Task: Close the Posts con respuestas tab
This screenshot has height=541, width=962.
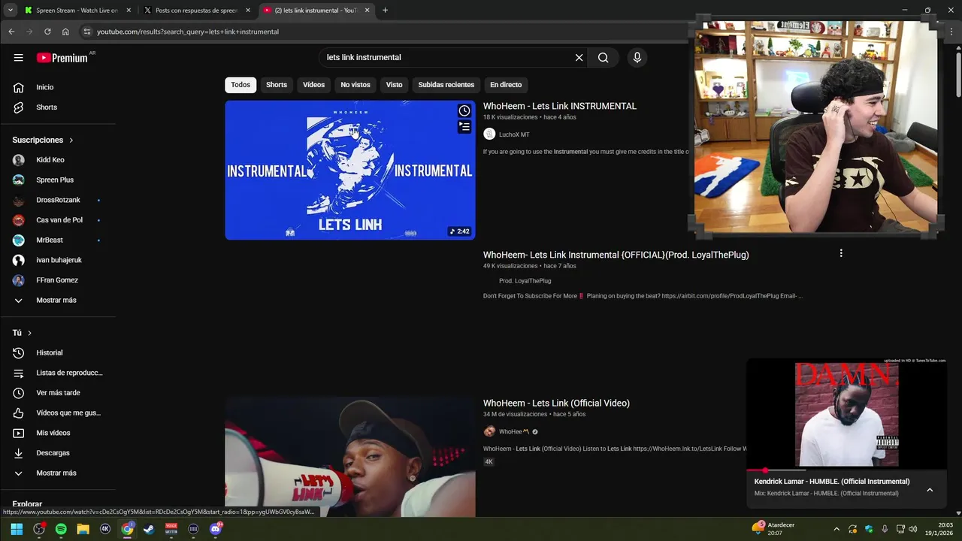Action: coord(248,11)
